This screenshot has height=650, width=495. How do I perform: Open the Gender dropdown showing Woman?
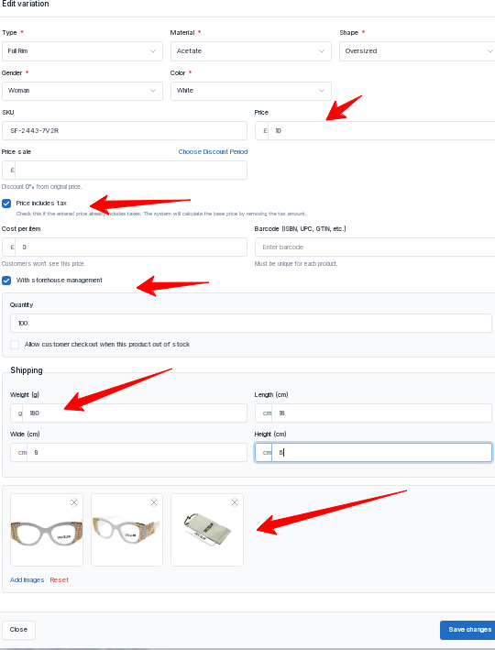point(82,91)
